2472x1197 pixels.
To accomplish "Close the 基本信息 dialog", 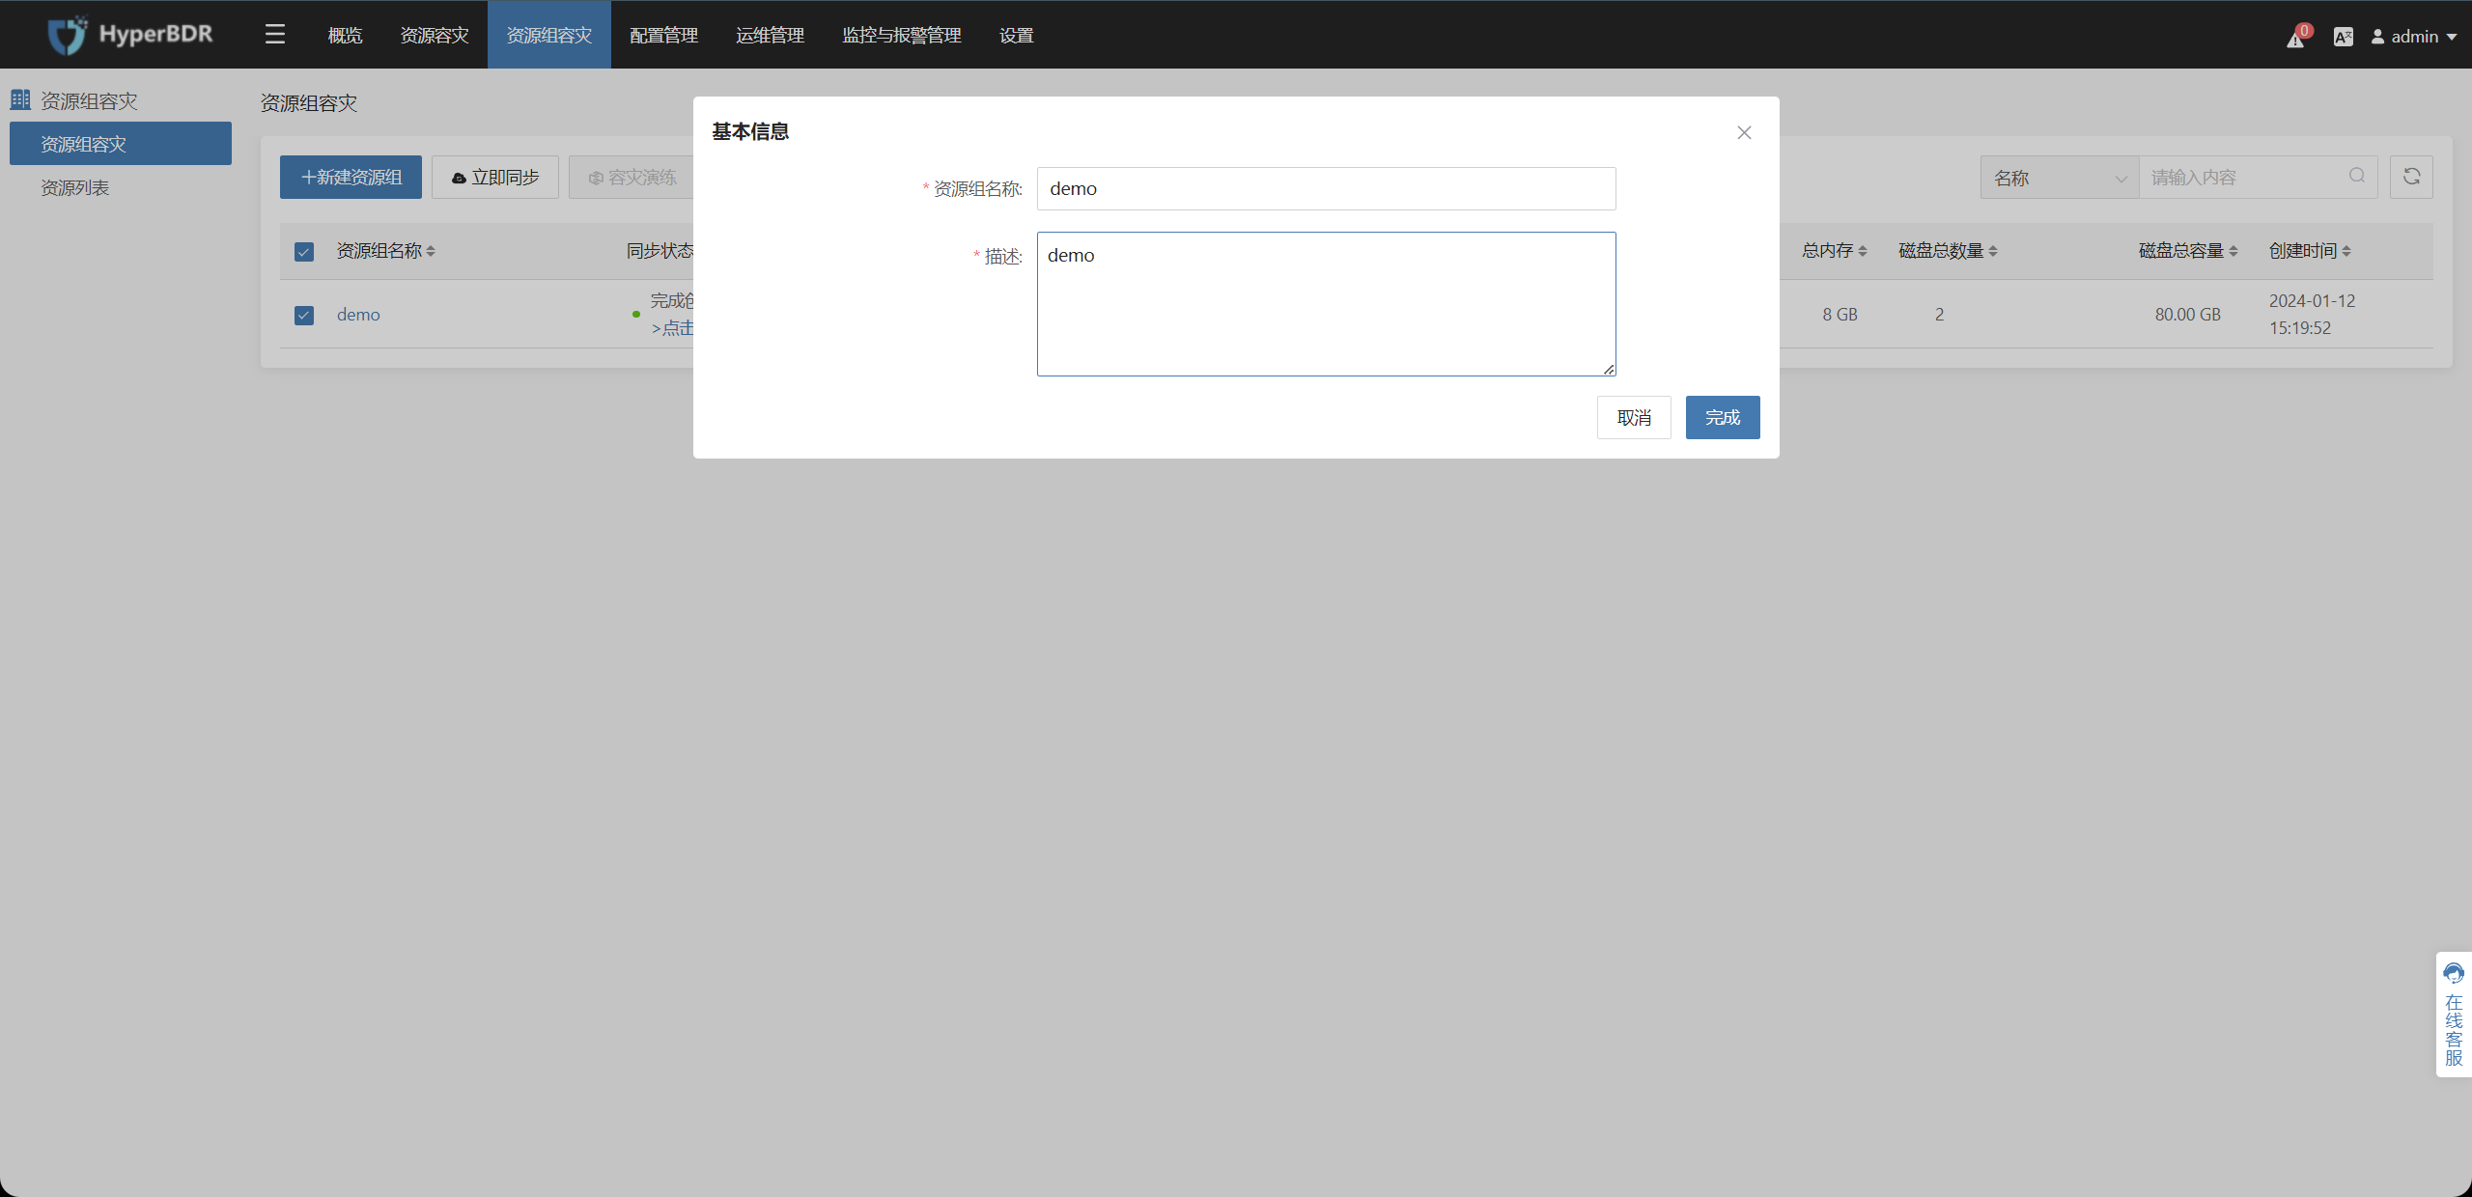I will pyautogui.click(x=1744, y=132).
